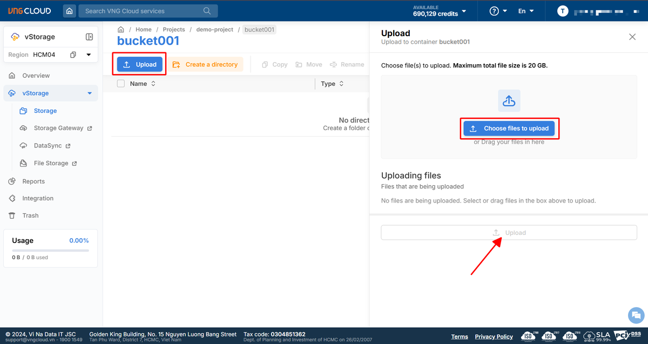The height and width of the screenshot is (344, 648).
Task: Click the home icon in the top bar
Action: [x=69, y=11]
